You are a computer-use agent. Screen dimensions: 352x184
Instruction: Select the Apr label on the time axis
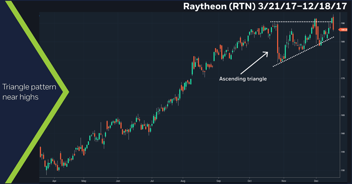click(54, 180)
